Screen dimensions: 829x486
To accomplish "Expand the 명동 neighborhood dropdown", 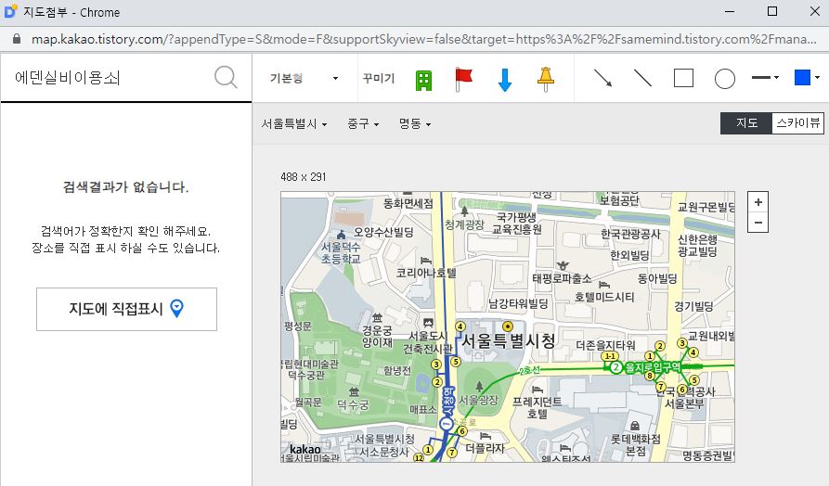I will (414, 124).
